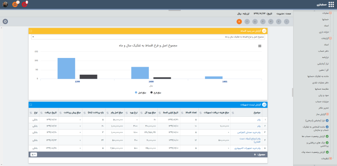Switch to dashboard page 5
337x166 pixels.
click(255, 22)
